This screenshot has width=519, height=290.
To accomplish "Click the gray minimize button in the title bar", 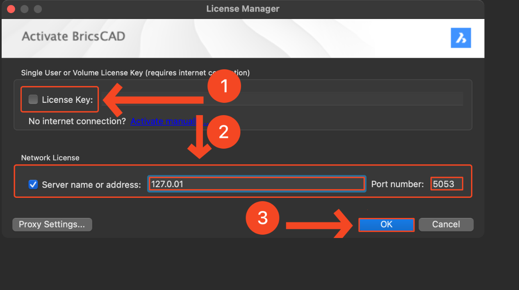I will click(24, 9).
